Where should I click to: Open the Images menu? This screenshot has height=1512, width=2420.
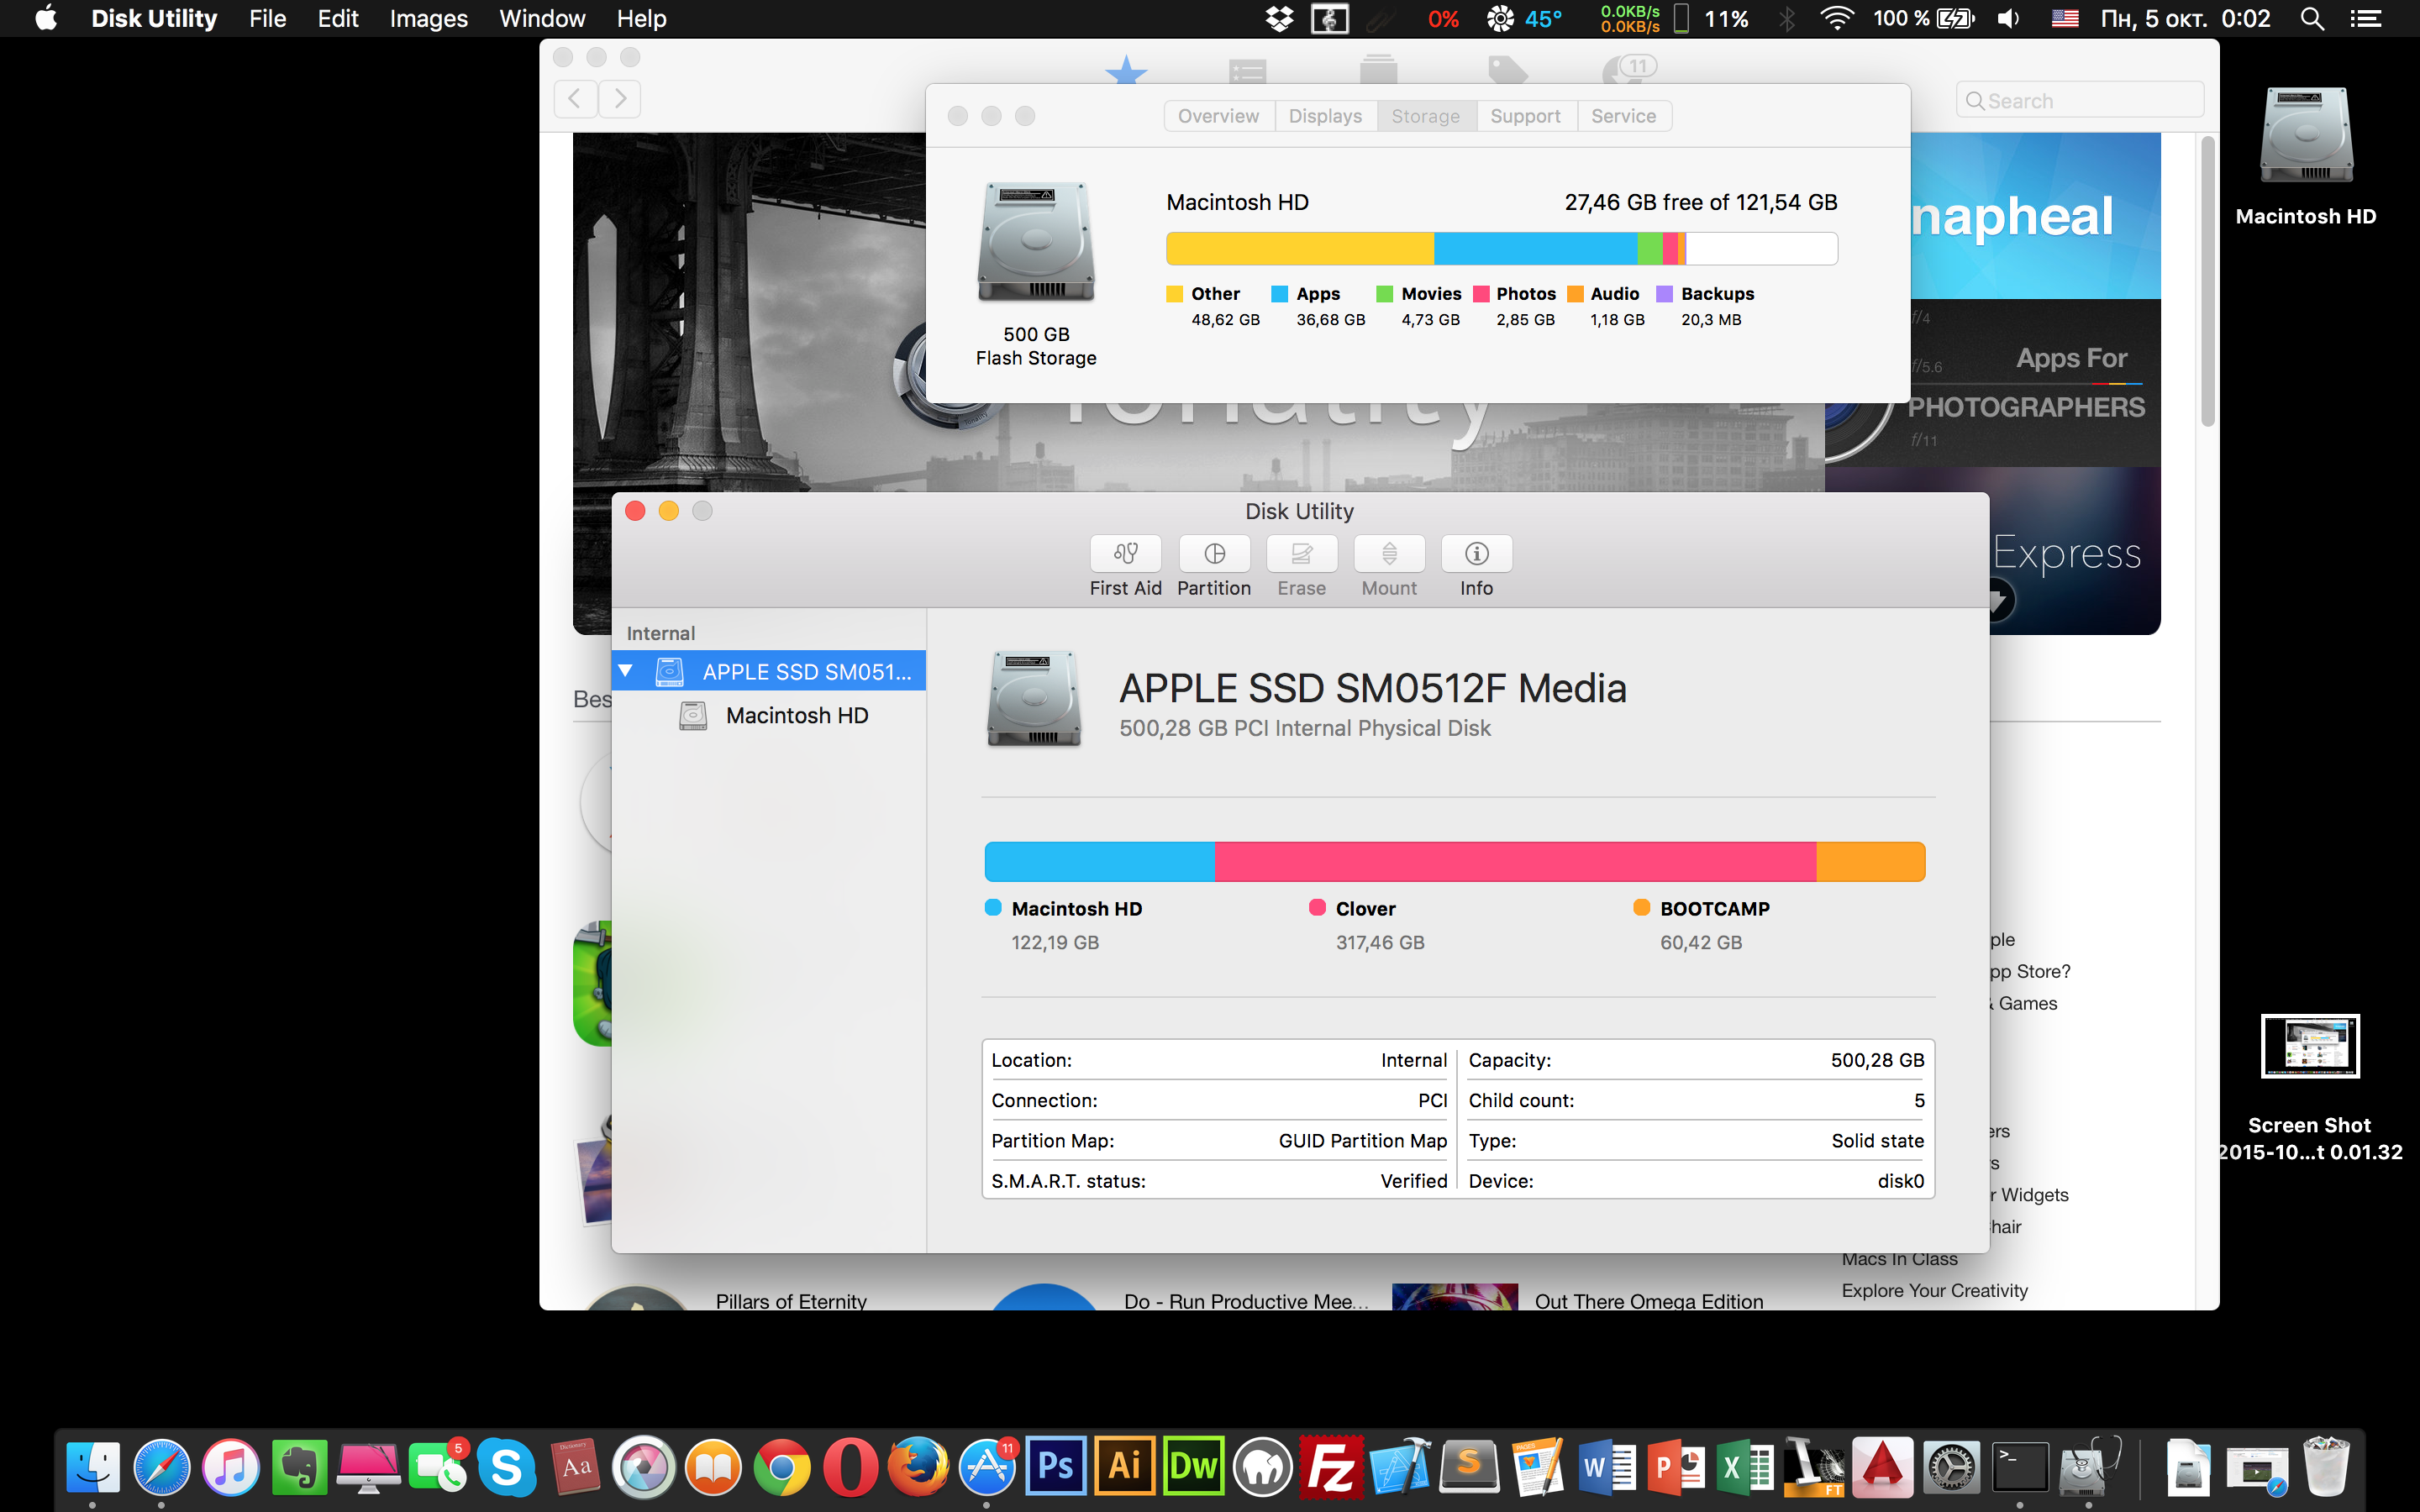tap(428, 19)
